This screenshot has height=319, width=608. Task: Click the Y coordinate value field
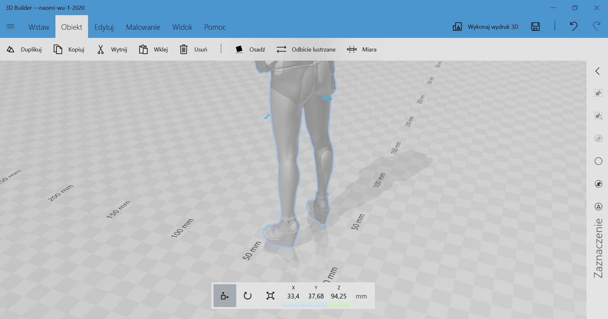point(316,296)
